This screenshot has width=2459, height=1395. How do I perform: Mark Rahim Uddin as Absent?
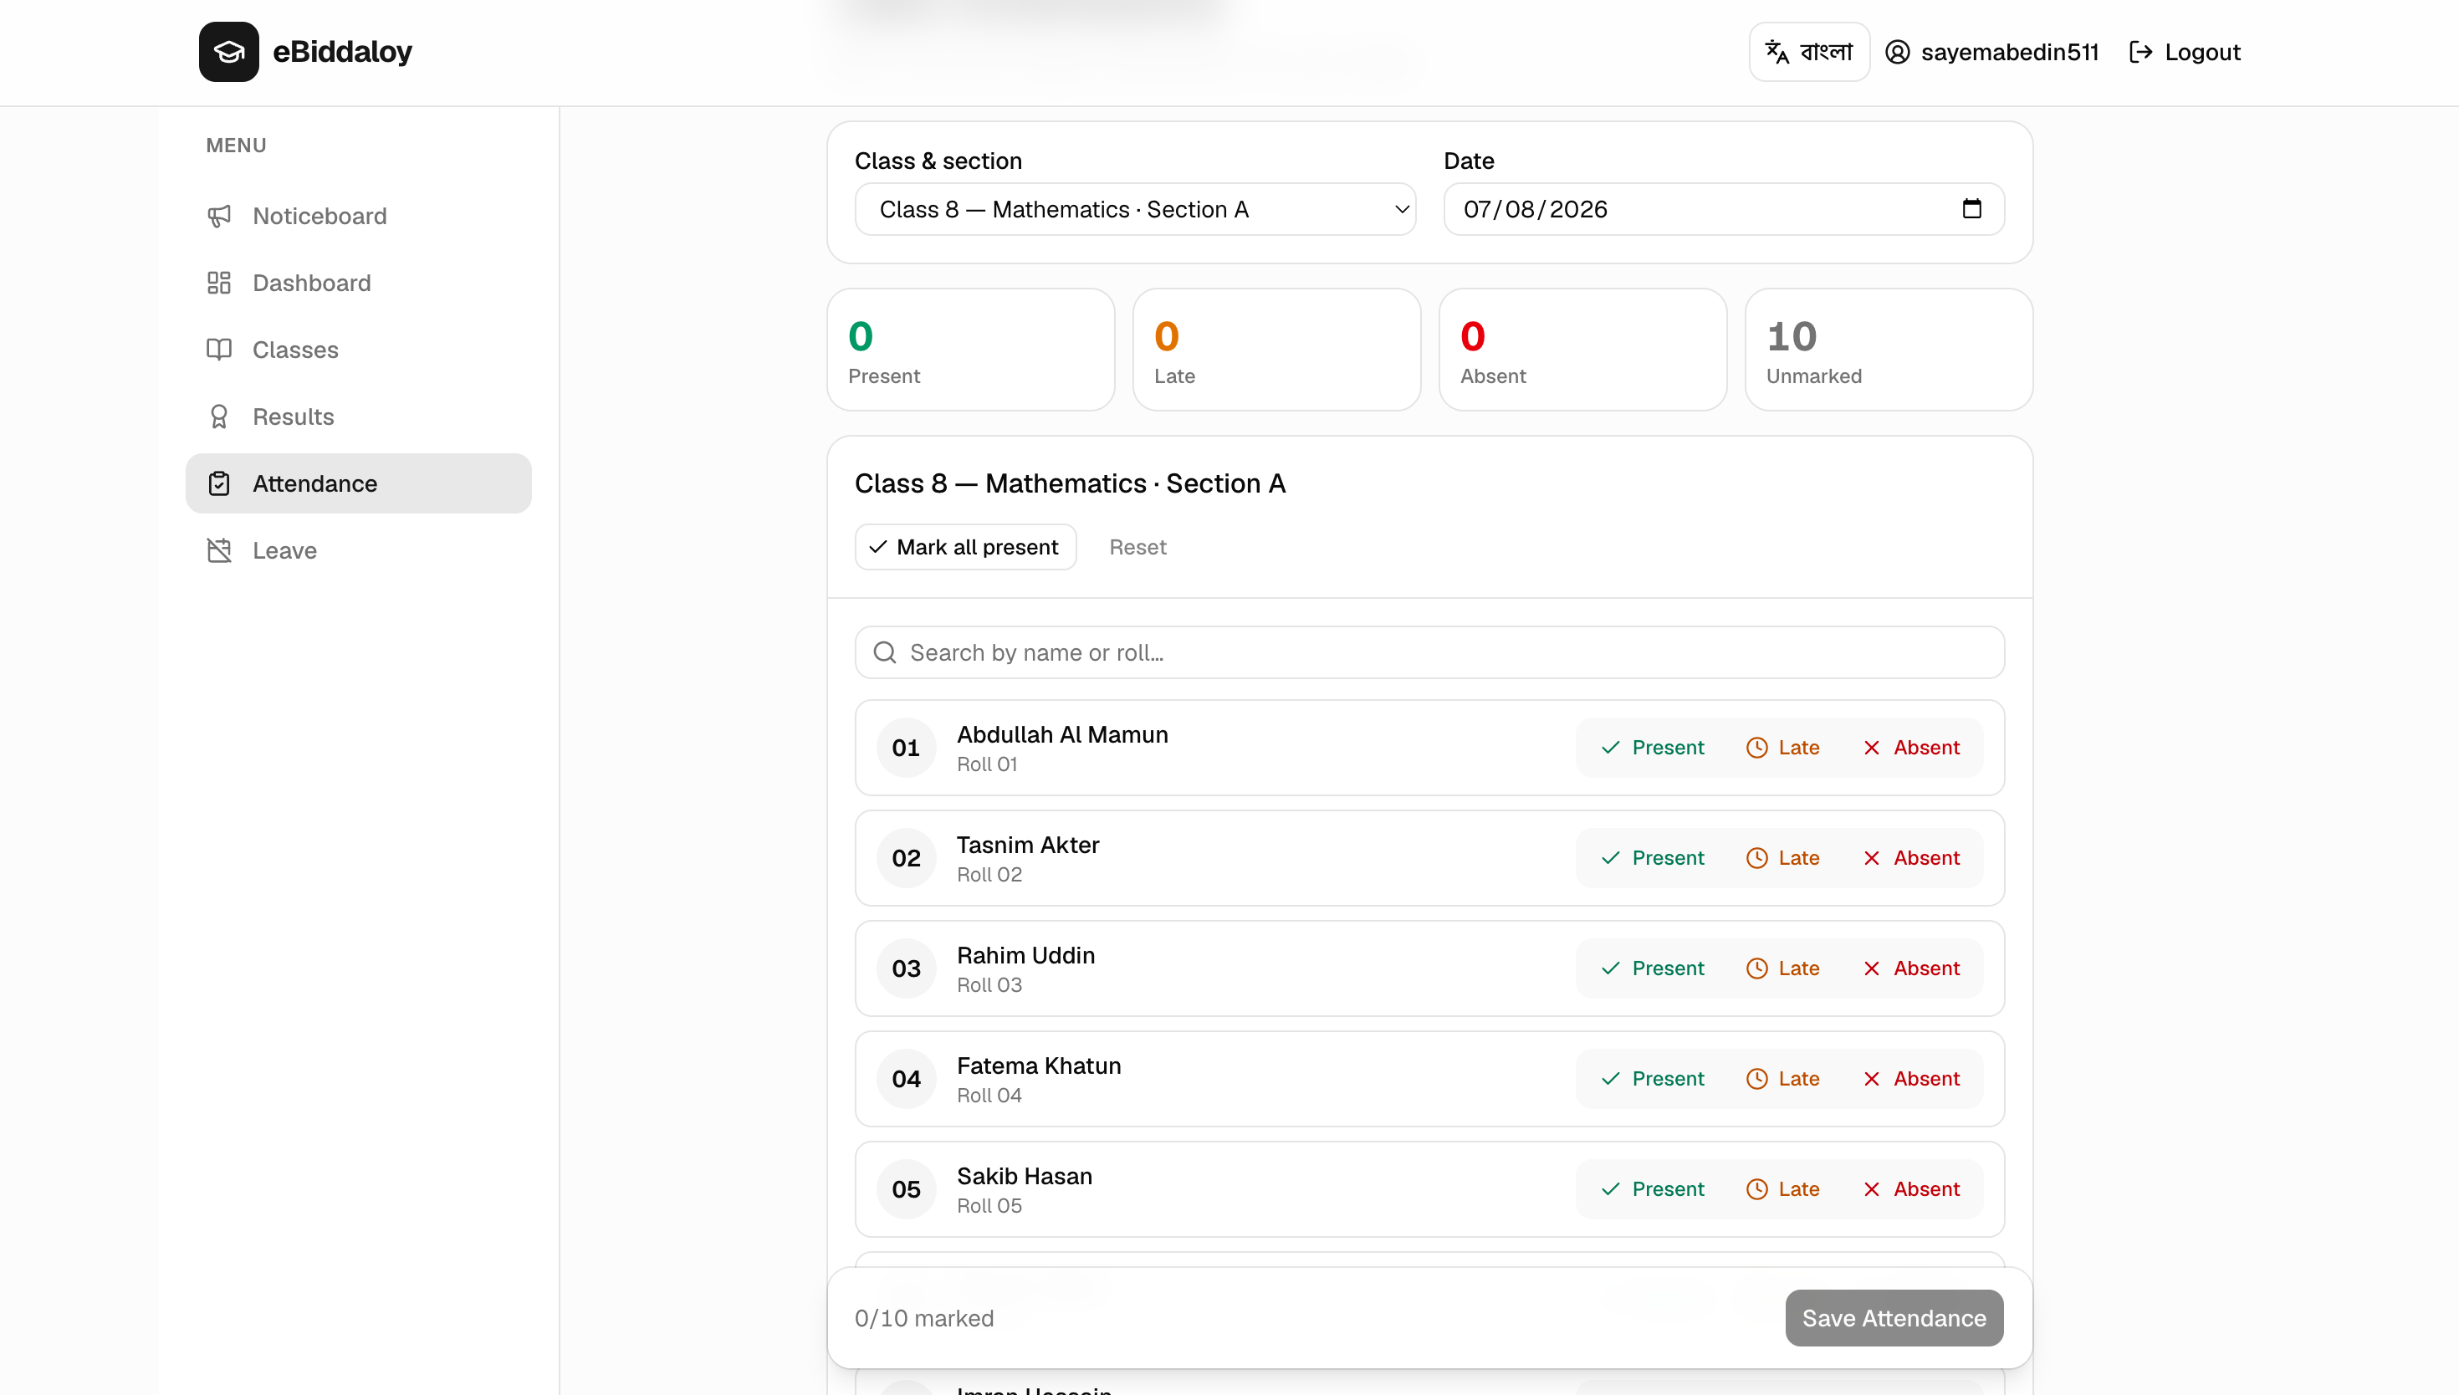[x=1910, y=968]
